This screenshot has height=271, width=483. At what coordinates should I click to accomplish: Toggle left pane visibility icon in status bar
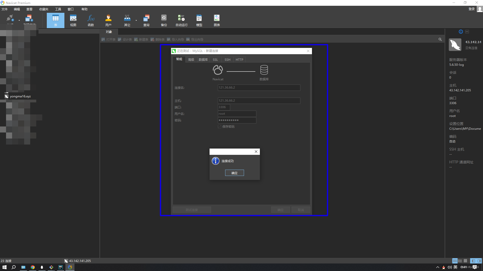[473, 261]
